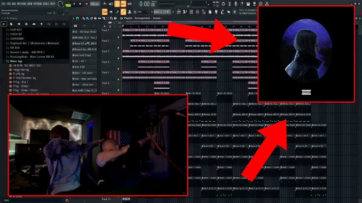Open the HELP menu
Image resolution: width=362 pixels, height=203 pixels.
(x=53, y=4)
